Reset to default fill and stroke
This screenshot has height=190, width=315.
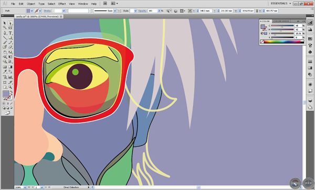click(4, 99)
